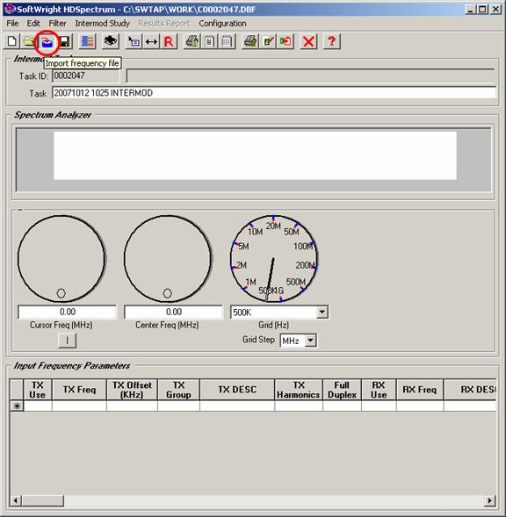This screenshot has width=506, height=517.
Task: Click the green and red export arrow icon
Action: tap(286, 41)
